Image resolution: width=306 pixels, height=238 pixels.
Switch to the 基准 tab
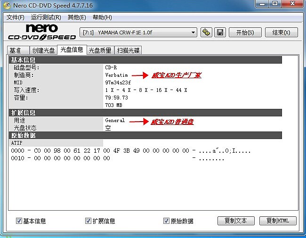(18, 50)
